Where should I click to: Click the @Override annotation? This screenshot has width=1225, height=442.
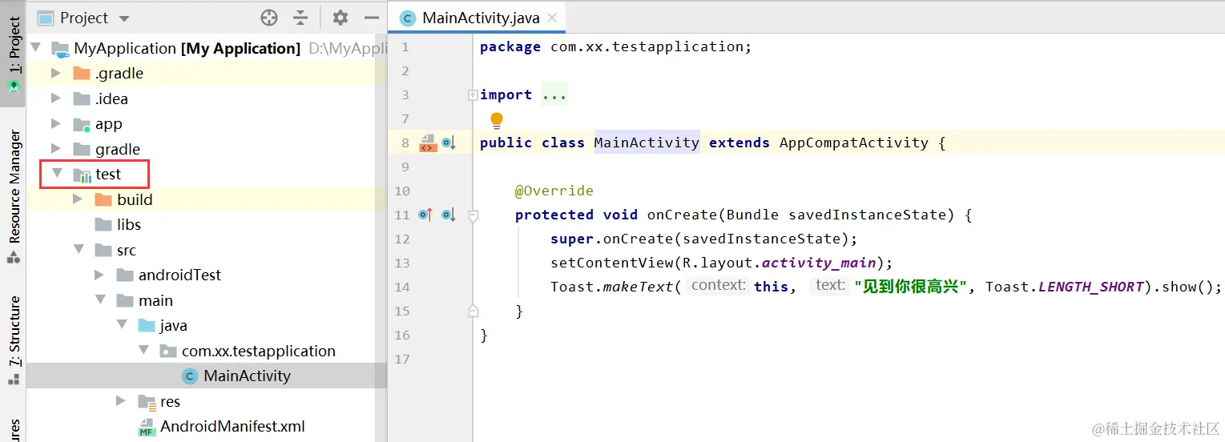tap(554, 191)
